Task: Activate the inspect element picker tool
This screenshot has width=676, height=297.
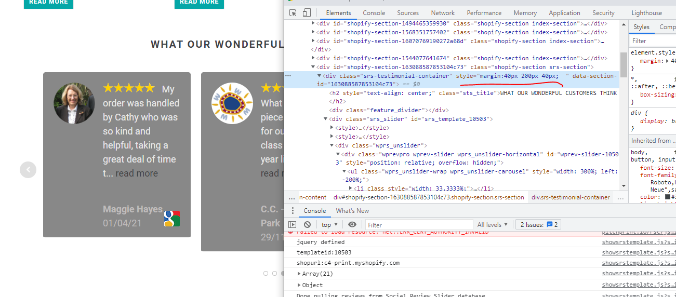Action: click(x=293, y=13)
